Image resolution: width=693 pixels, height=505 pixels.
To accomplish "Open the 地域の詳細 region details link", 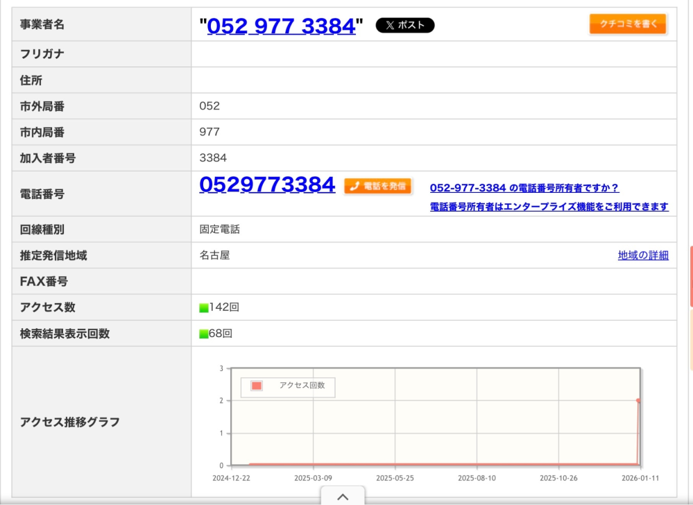I will [x=643, y=255].
